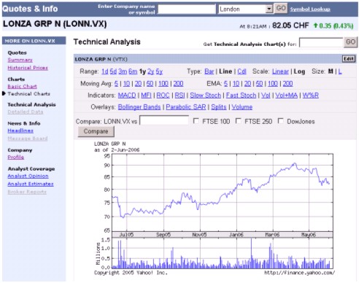Open the Headlines link

pyautogui.click(x=20, y=131)
